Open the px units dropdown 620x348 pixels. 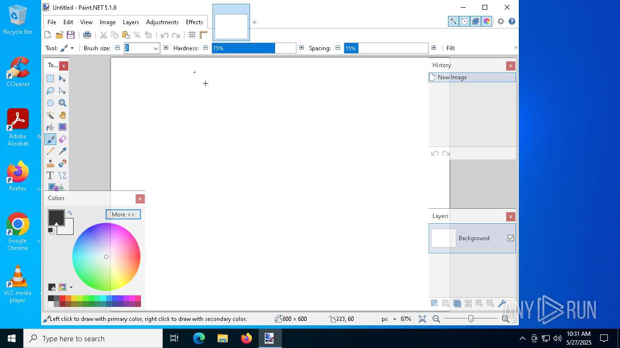pos(389,319)
